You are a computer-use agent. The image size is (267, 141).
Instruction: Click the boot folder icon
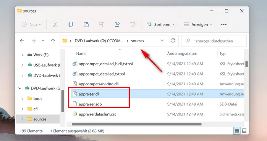[30, 98]
